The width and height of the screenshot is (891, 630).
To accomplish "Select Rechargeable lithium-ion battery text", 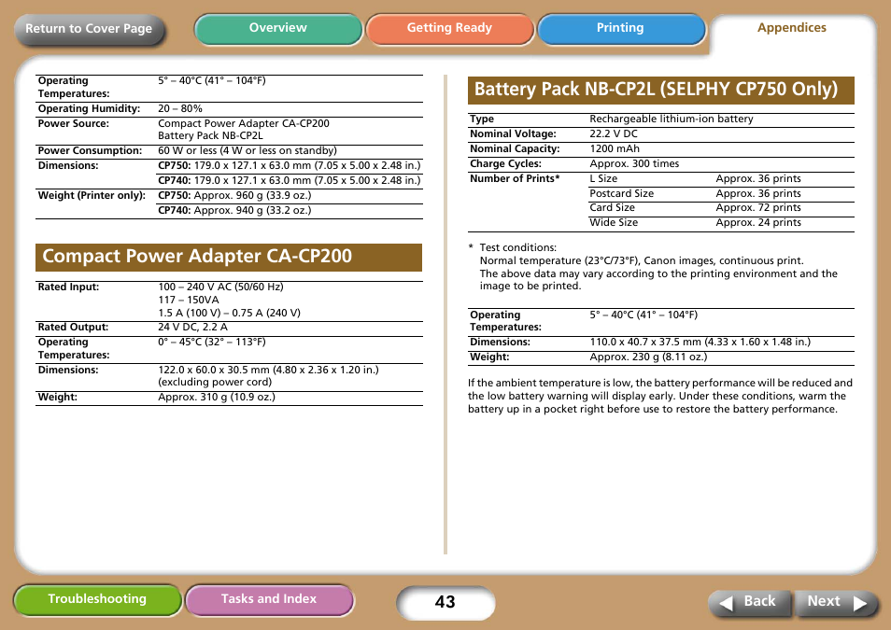I will [672, 119].
